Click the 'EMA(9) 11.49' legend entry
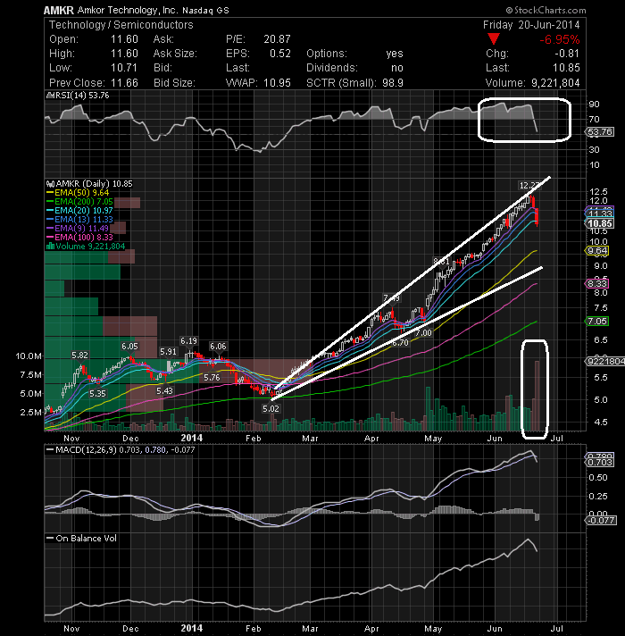The image size is (625, 636). click(81, 229)
